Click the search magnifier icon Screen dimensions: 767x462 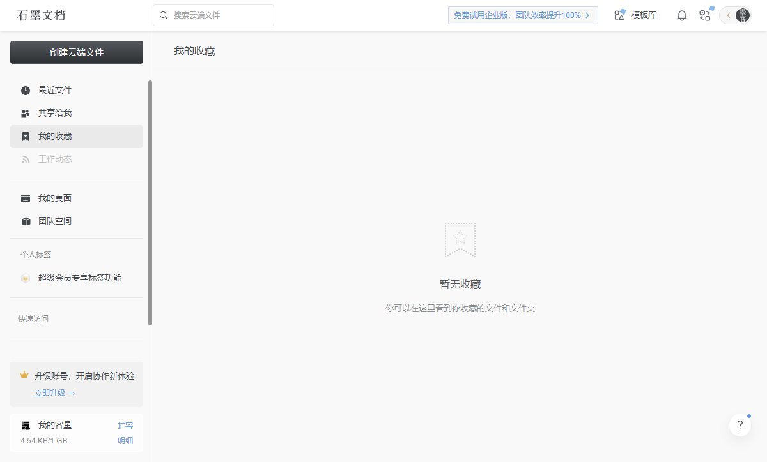(164, 15)
